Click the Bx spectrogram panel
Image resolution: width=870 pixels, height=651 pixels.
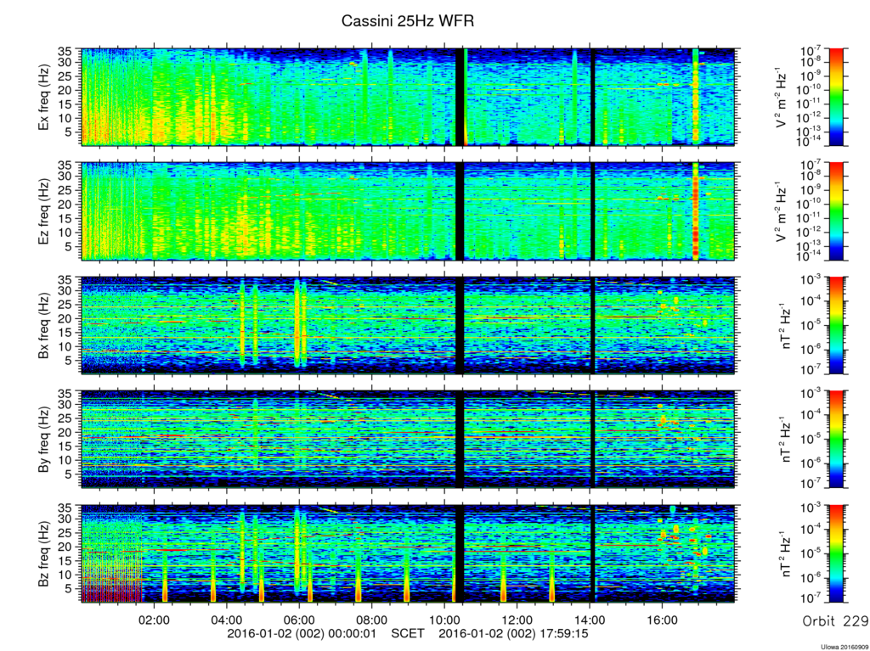(x=409, y=326)
